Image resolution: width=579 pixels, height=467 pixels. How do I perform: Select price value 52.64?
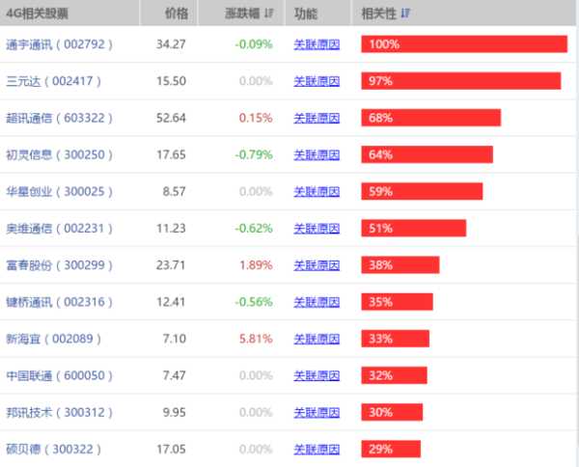(x=171, y=118)
